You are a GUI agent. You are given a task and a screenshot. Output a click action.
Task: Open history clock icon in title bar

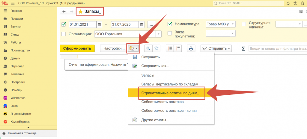(295, 3)
